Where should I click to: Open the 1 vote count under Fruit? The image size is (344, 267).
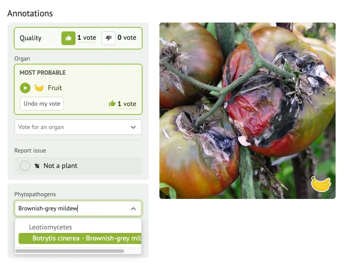127,104
